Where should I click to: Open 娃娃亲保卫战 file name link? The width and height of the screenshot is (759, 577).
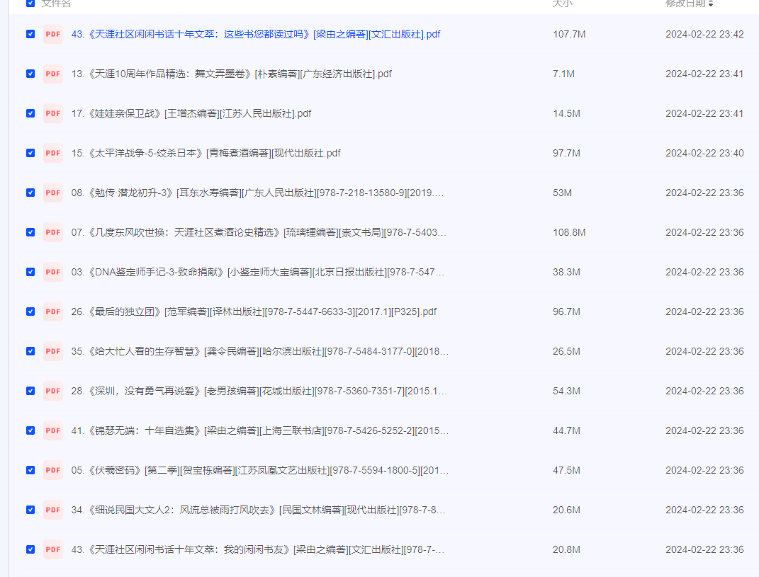pos(191,113)
